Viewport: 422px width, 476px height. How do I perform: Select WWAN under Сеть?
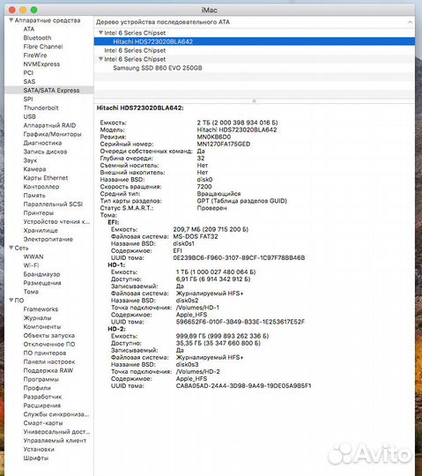coord(33,257)
